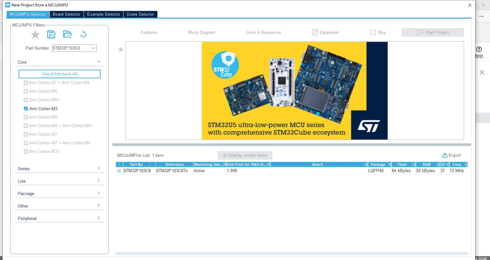490x260 pixels.
Task: Toggle the Arm Cortex-M7 checkbox
Action: pos(26,134)
